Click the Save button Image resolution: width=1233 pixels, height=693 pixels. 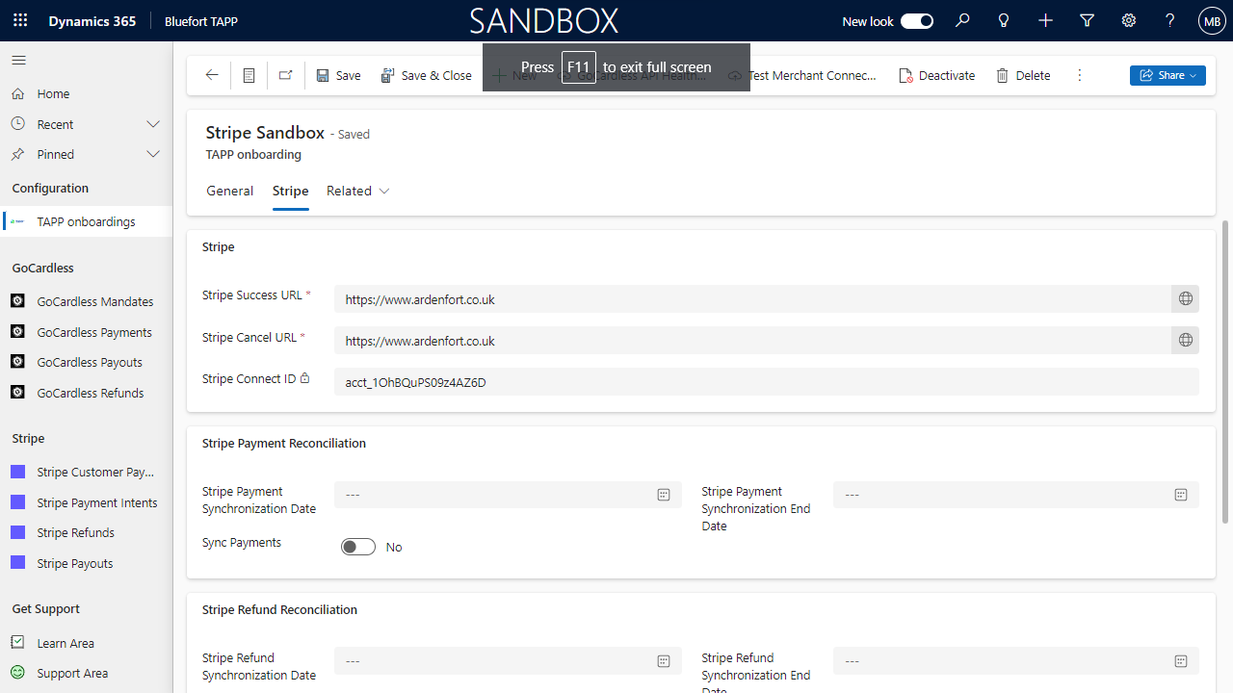338,75
